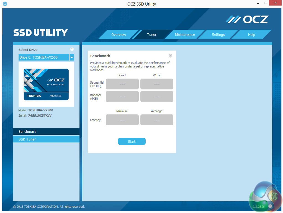Switch to the Overview tab
Viewport: 283px width, 213px height.
pos(119,34)
